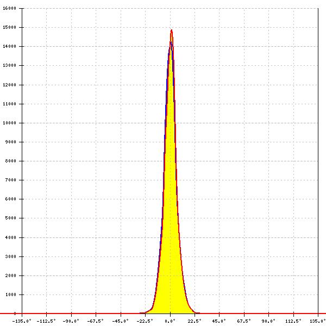Click the 16000 y-axis label
The height and width of the screenshot is (326, 326).
pyautogui.click(x=10, y=8)
